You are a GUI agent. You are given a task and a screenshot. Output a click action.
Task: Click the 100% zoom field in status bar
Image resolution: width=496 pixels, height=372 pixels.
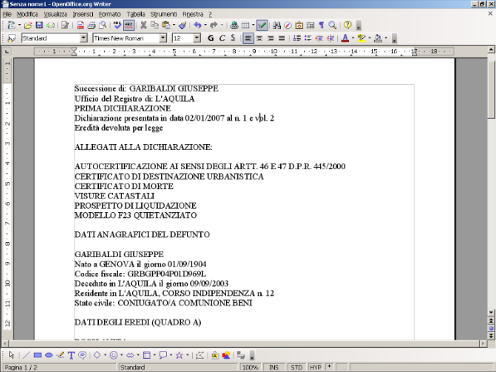point(250,367)
